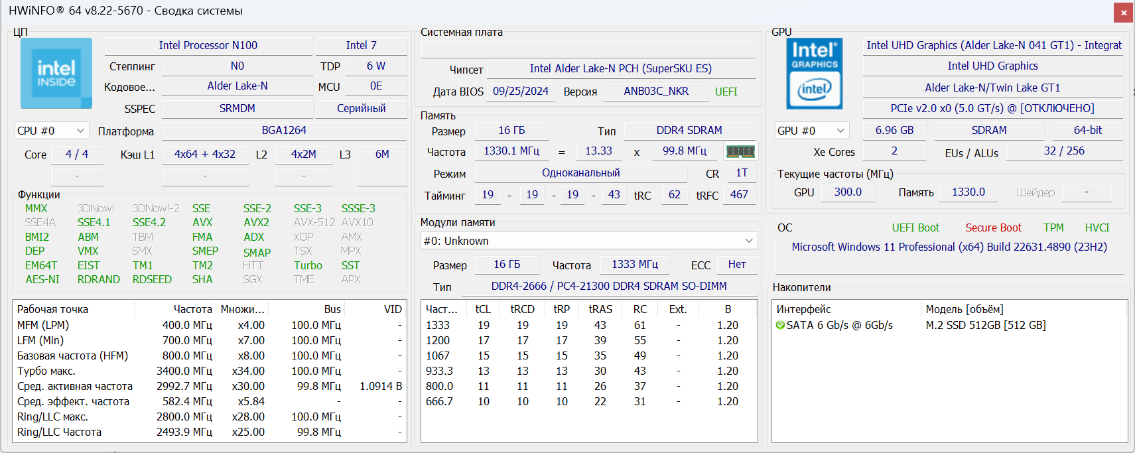Viewport: 1135px width, 453px height.
Task: Click the Intel Inside CPU logo
Action: [56, 74]
